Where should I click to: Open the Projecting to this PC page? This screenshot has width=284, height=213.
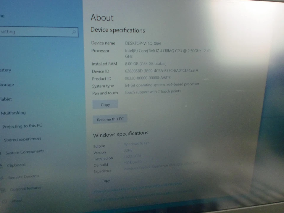22,126
